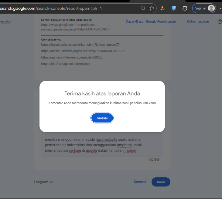222x199 pixels.
Task: Click the Kirim masukan link
Action: 198,21
